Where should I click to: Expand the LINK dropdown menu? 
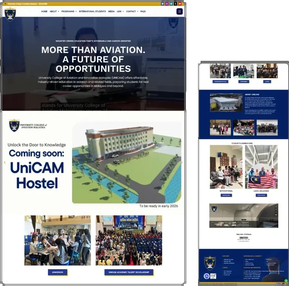click(120, 11)
